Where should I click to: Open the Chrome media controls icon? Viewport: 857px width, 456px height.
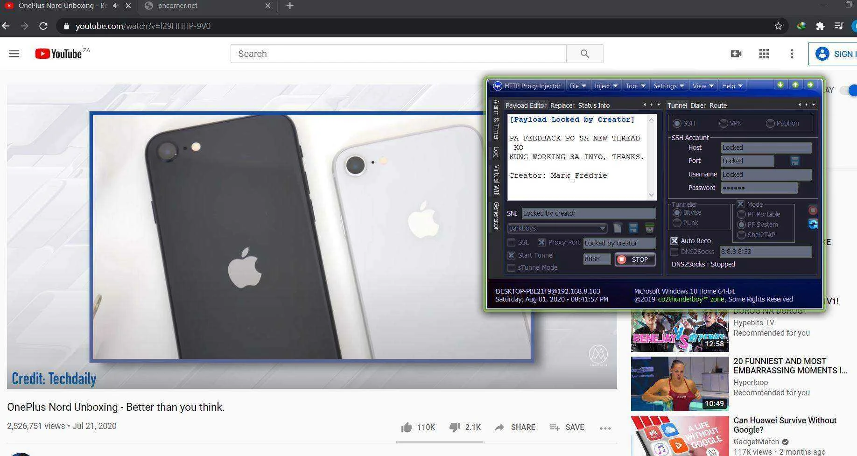coord(839,26)
